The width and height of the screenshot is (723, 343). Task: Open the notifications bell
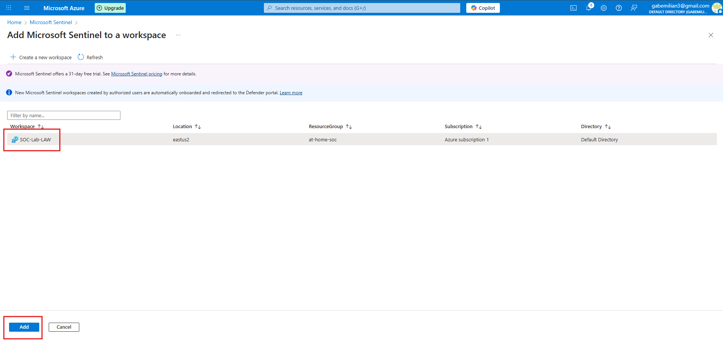589,8
